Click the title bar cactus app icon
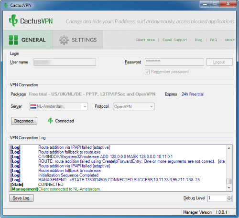Viewport: 239px width, 218px height. click(6, 5)
